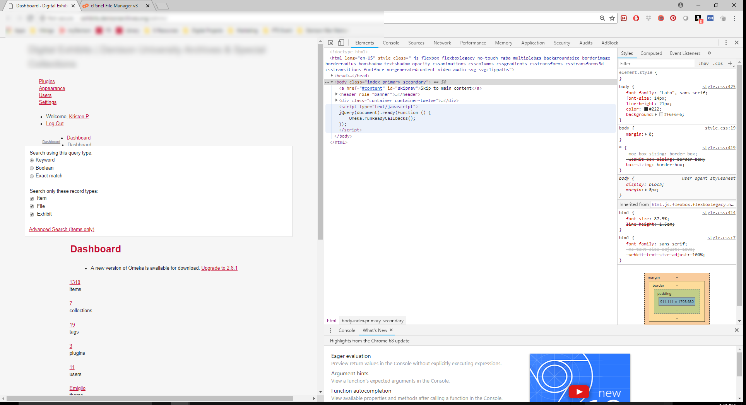This screenshot has height=405, width=746.
Task: Click the #222 color swatch
Action: click(646, 109)
